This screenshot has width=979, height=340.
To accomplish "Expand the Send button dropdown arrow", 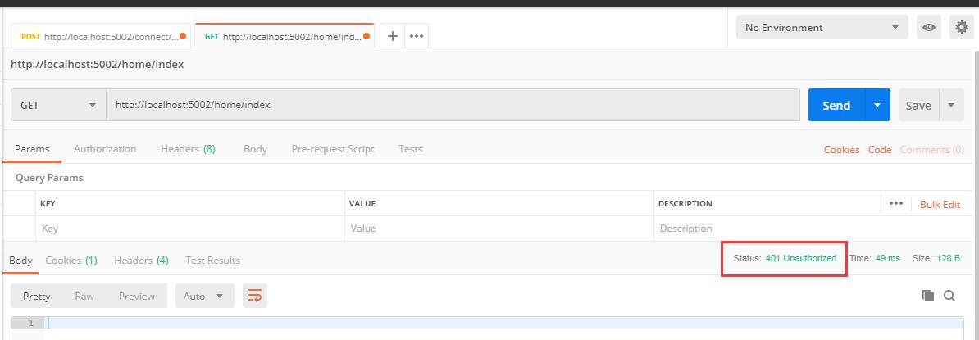I will click(877, 105).
